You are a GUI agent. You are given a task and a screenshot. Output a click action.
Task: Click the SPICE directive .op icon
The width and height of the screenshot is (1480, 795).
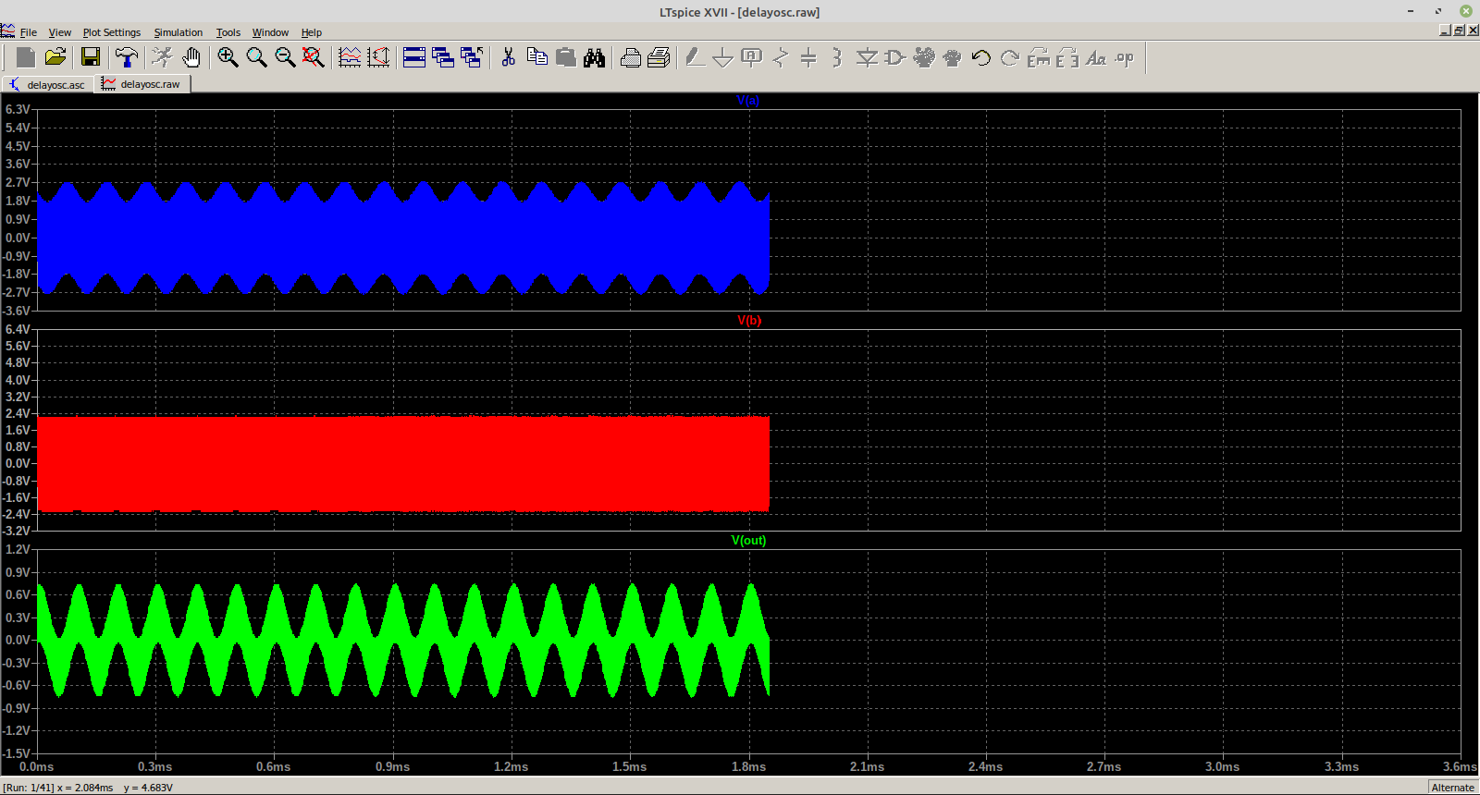coord(1125,57)
